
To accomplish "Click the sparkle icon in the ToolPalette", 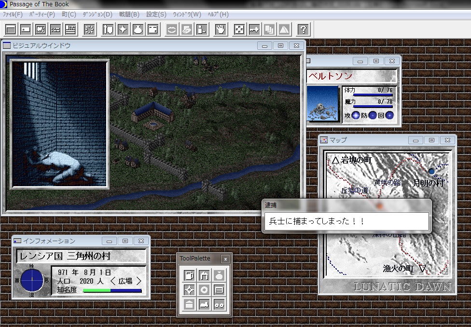I will (189, 290).
